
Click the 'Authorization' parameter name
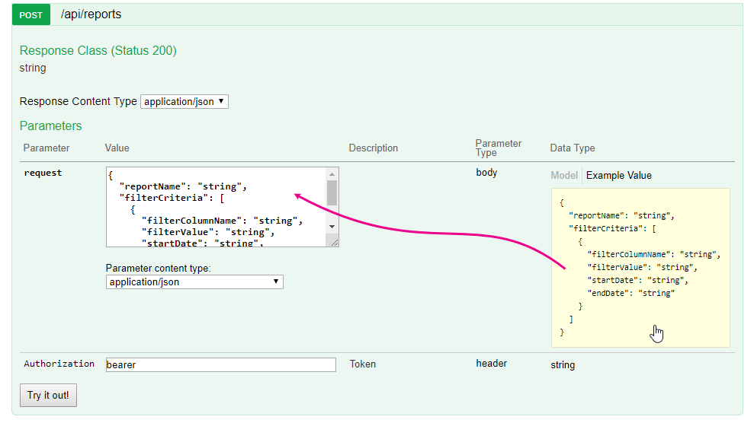click(59, 364)
